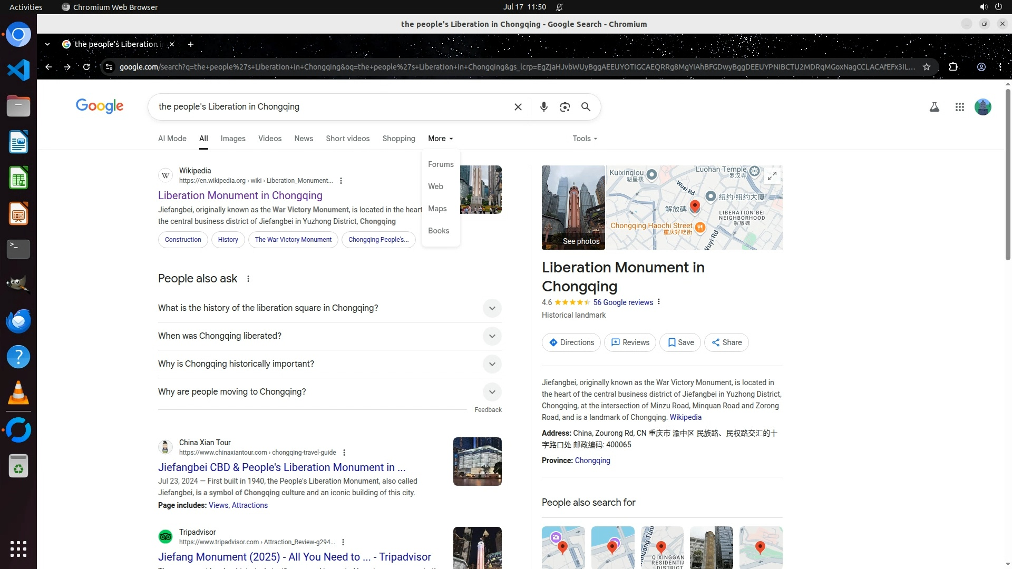The height and width of the screenshot is (569, 1012).
Task: Expand the map to full view
Action: point(772,176)
